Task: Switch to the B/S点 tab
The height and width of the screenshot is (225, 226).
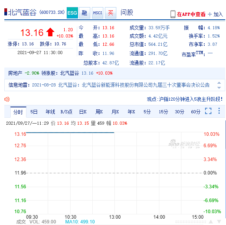Action: 66,112
